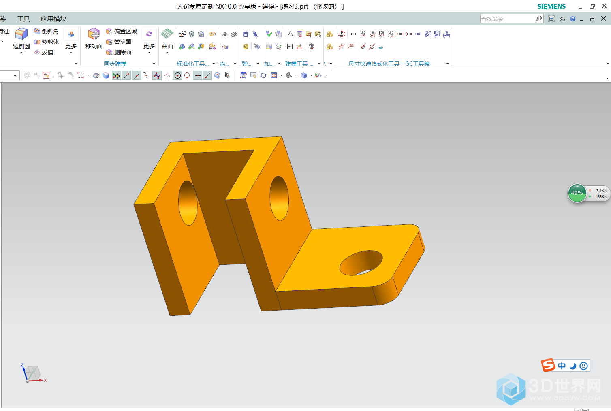Click the 加... machining group label
This screenshot has width=611, height=411.
pos(269,64)
